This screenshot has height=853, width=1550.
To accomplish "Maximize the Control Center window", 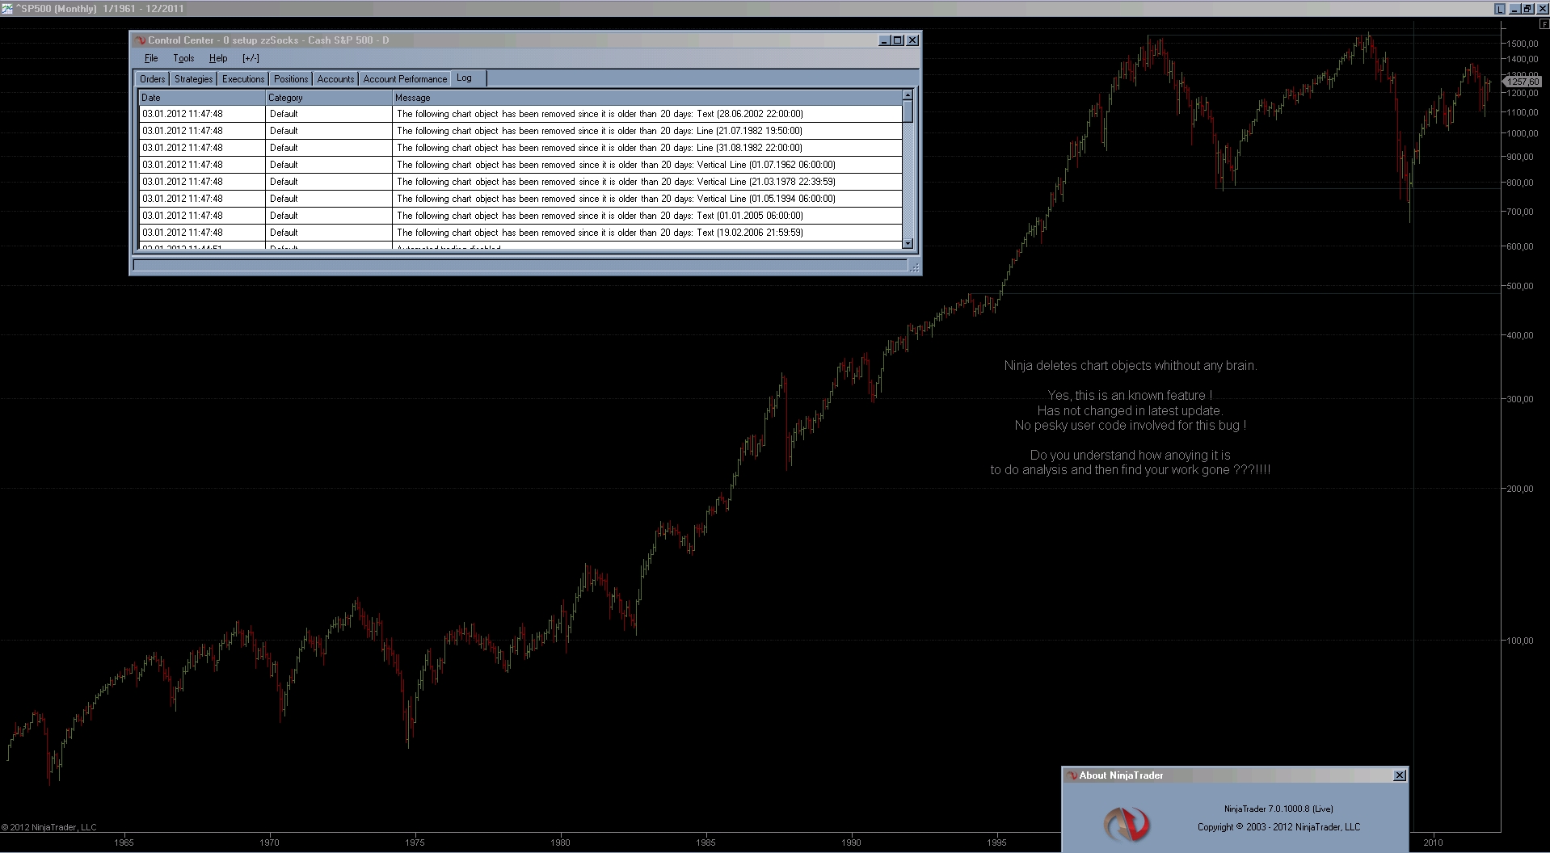I will pos(897,40).
